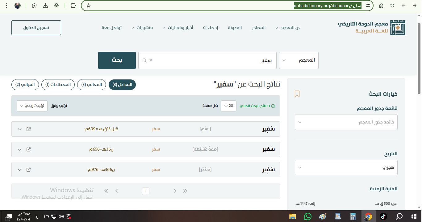The height and width of the screenshot is (222, 422).
Task: Click تسجيل الدخول login button
Action: tap(36, 28)
